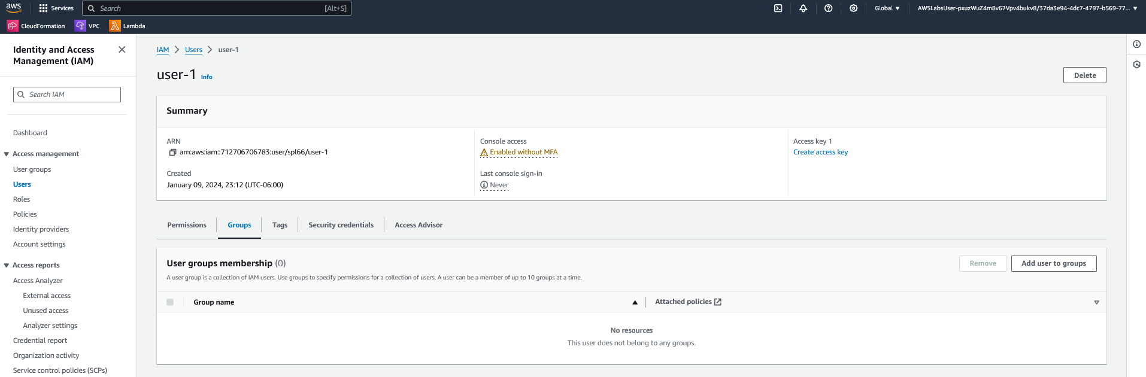Click Add user to groups button
Screen dimensions: 1146x377
1053,263
